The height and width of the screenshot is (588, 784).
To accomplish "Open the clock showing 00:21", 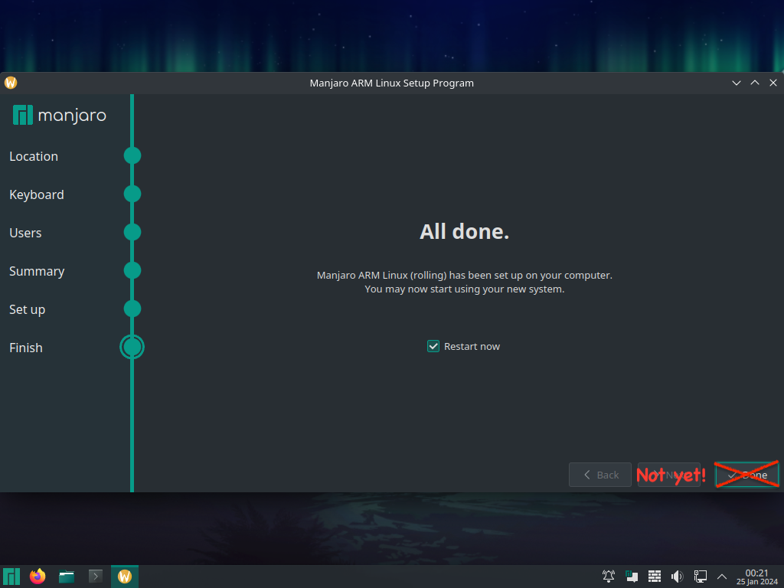I will pyautogui.click(x=756, y=577).
